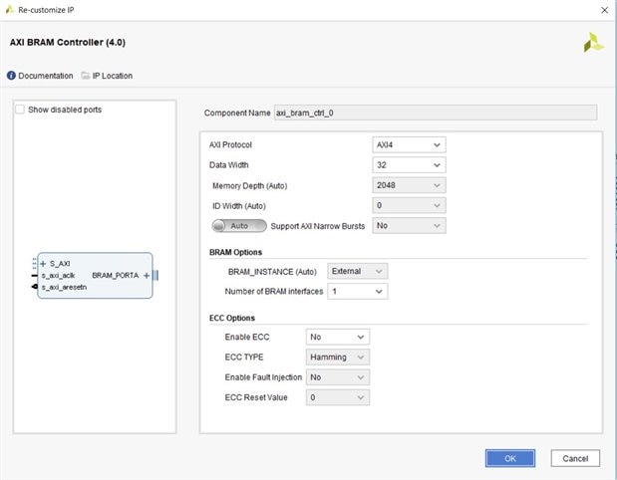Open the Memory Depth dropdown
This screenshot has width=617, height=480.
tap(409, 185)
